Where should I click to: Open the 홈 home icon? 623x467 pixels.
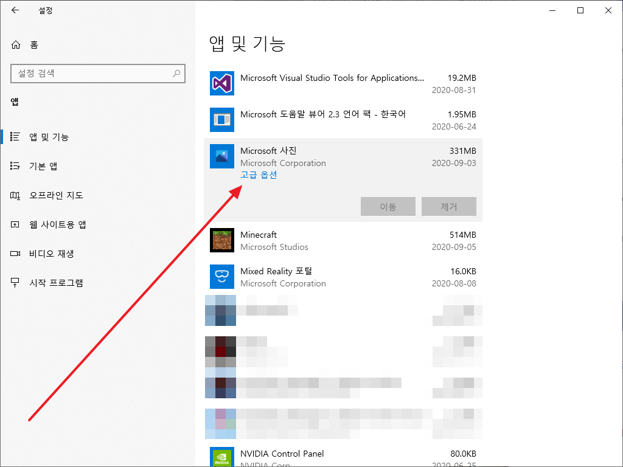coord(15,44)
